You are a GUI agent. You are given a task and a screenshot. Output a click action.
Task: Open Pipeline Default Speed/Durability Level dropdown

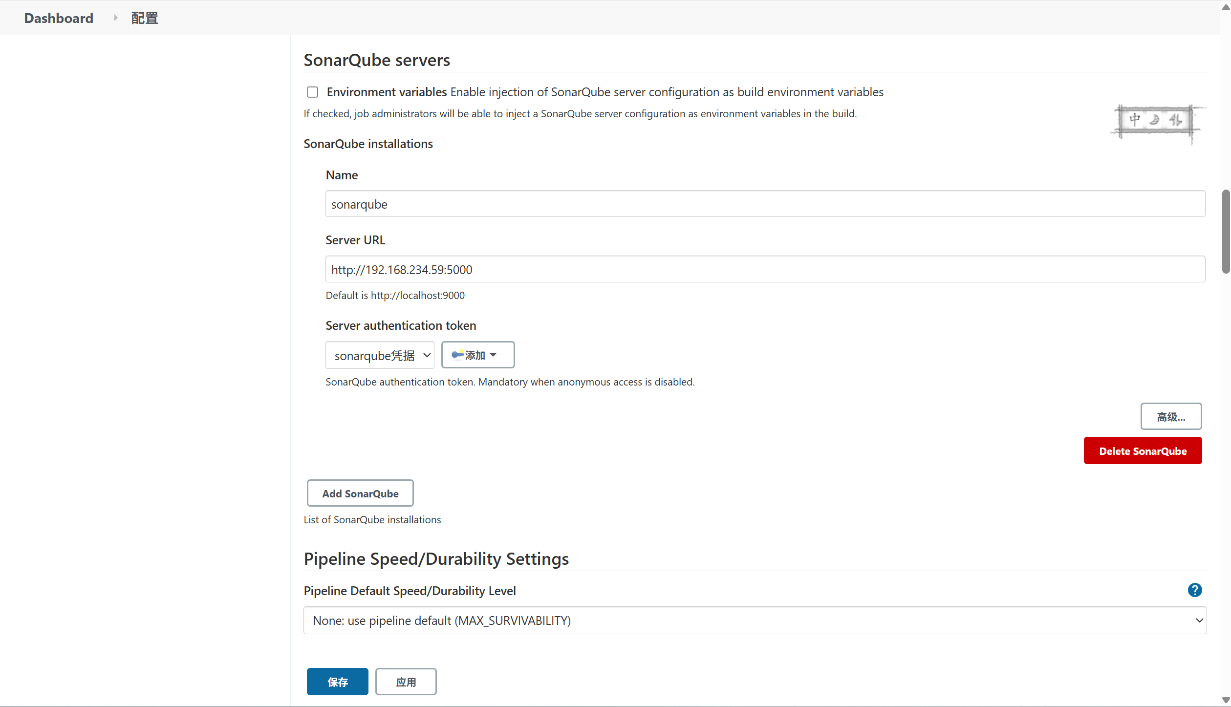[x=755, y=621]
